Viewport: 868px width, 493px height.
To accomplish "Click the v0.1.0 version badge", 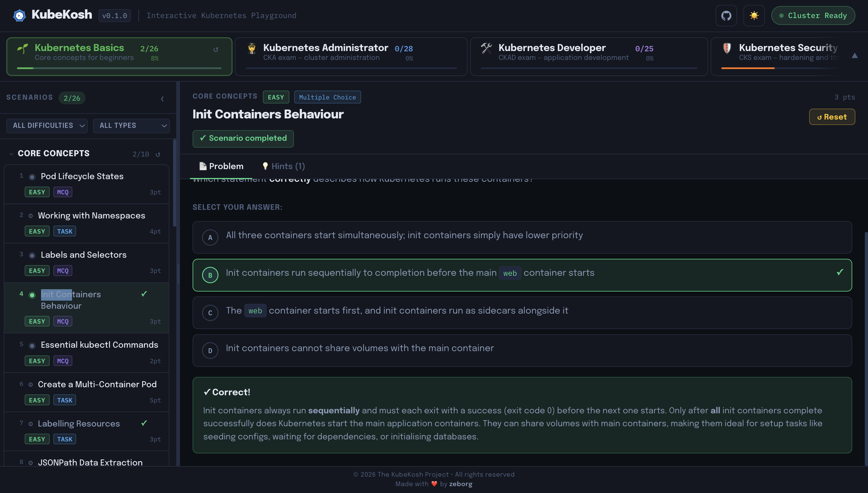I will 115,15.
